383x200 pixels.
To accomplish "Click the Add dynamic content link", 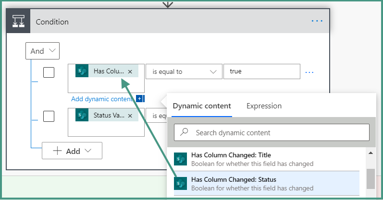I will (102, 99).
